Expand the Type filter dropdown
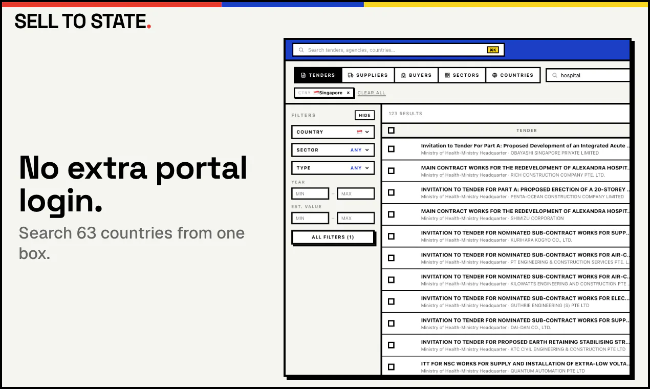The image size is (650, 389). (x=333, y=168)
